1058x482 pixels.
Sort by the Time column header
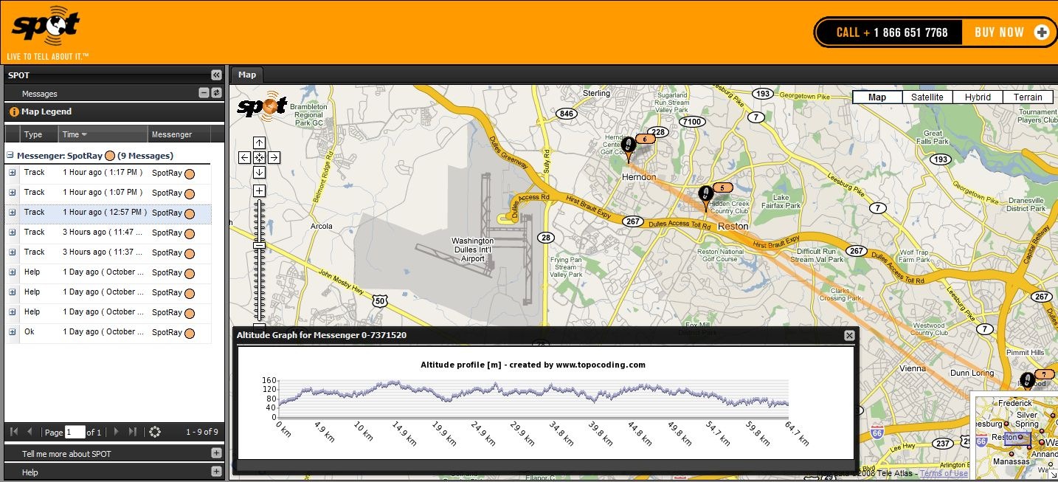click(x=103, y=134)
